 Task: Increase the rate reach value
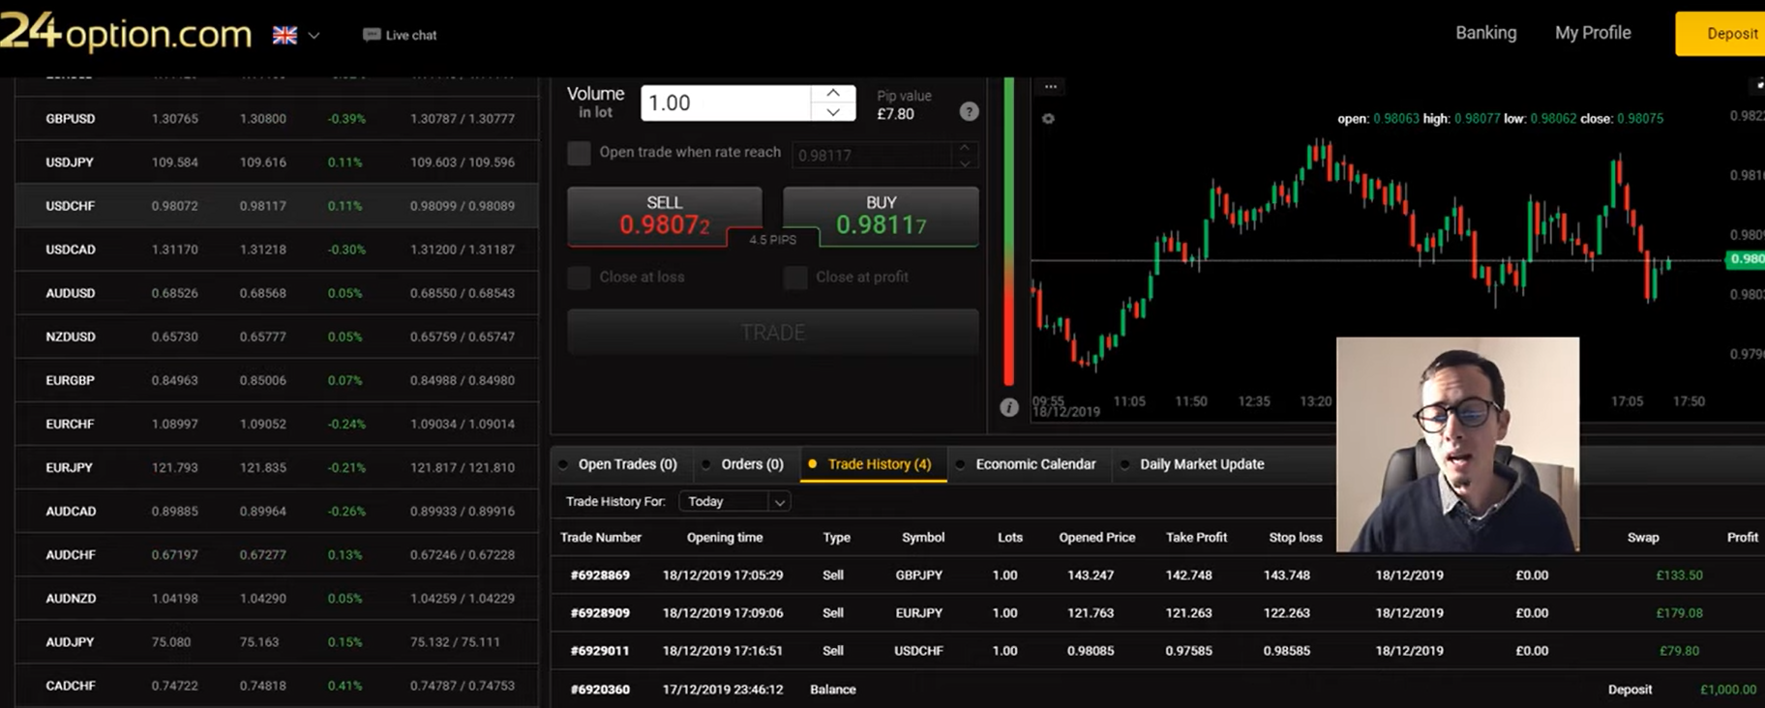click(x=965, y=148)
